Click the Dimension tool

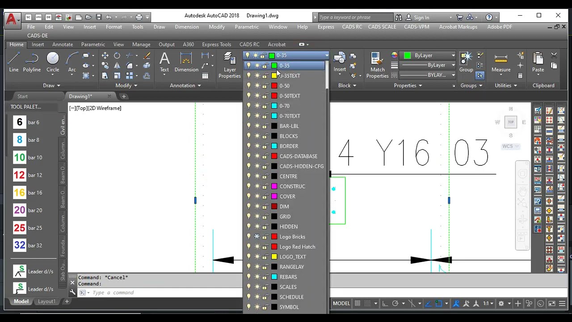(x=186, y=62)
